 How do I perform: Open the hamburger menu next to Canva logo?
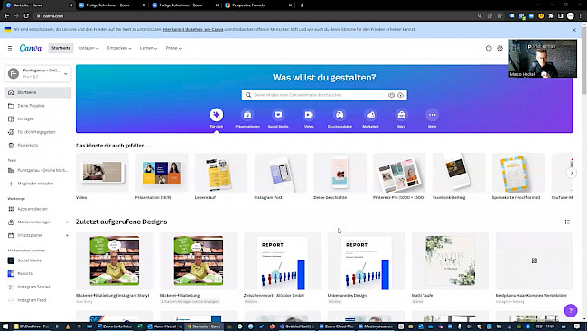pos(10,48)
